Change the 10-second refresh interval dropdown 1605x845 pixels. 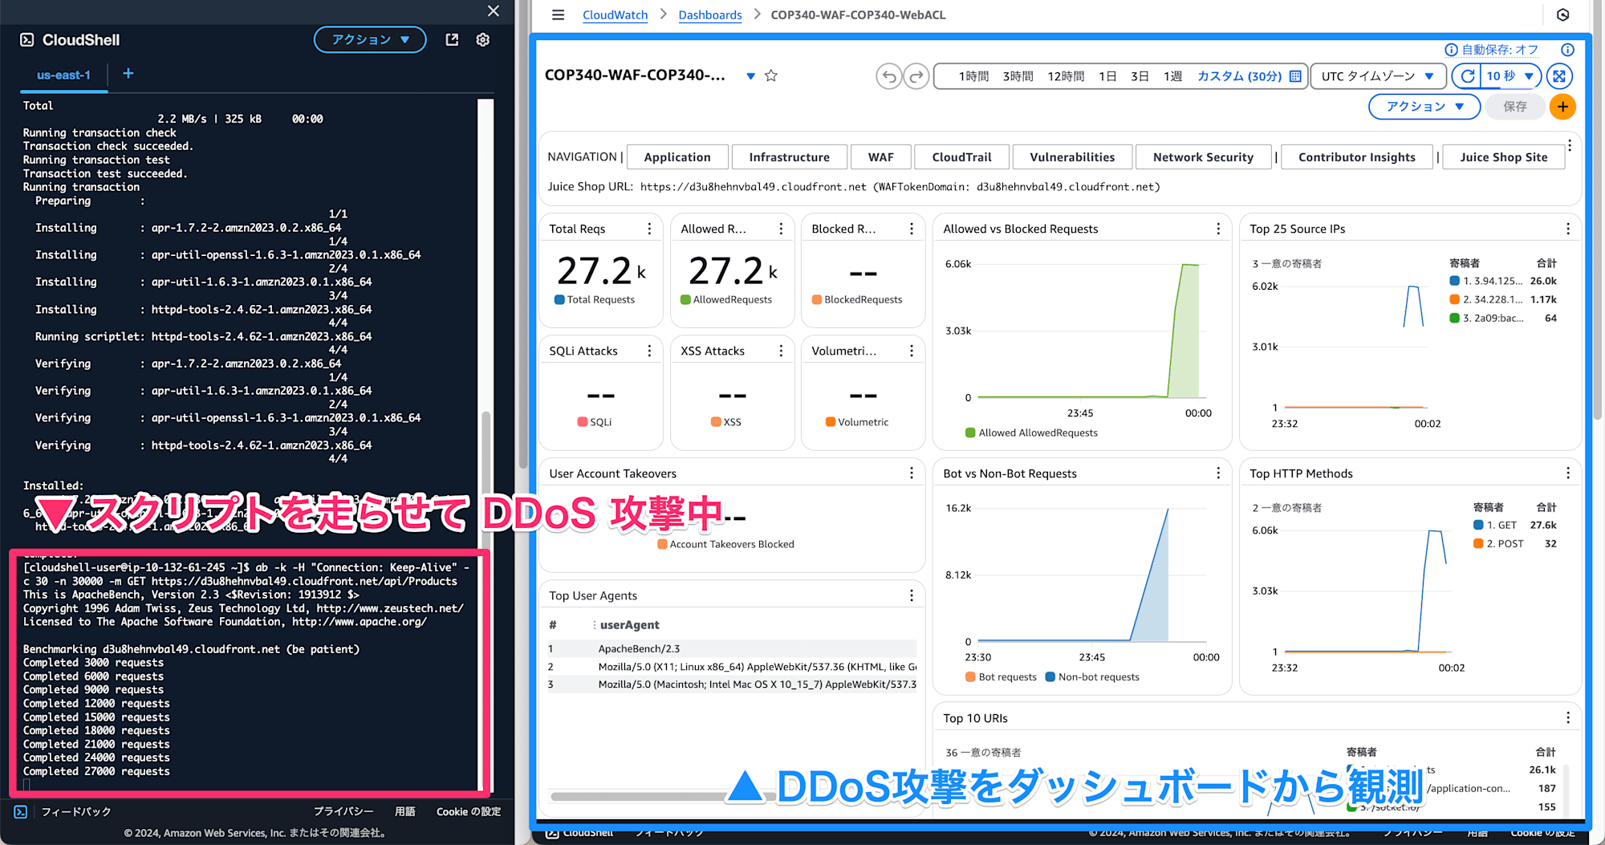tap(1509, 76)
